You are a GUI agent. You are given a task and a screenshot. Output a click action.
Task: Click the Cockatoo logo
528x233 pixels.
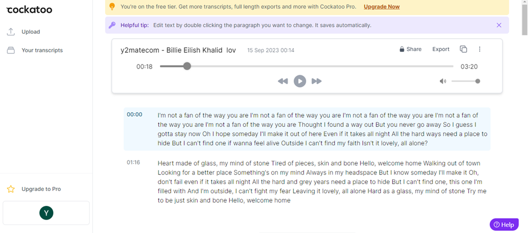pos(29,8)
